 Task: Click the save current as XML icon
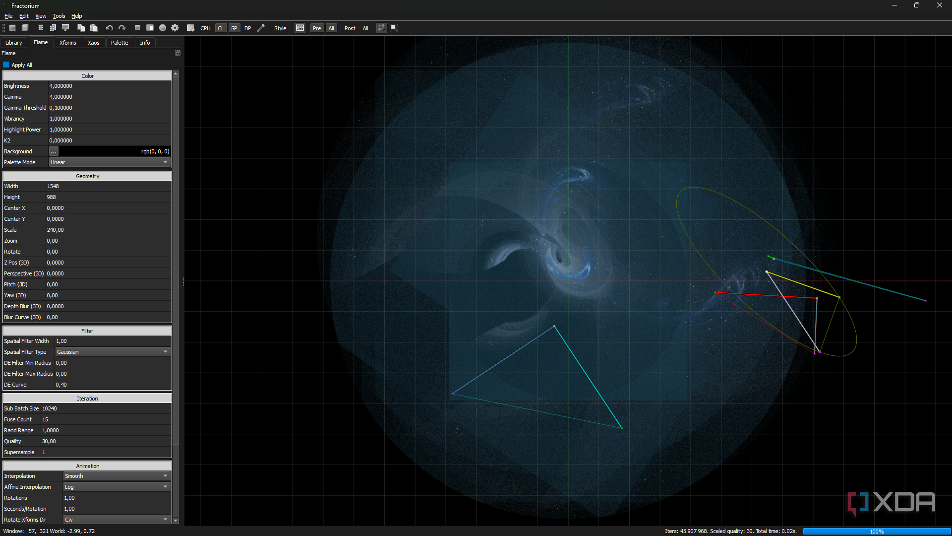point(41,28)
